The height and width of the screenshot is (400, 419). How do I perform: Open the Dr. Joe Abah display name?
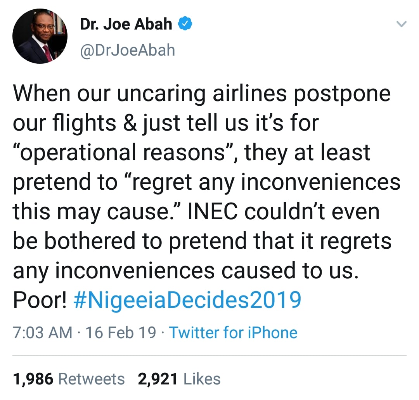[x=126, y=24]
